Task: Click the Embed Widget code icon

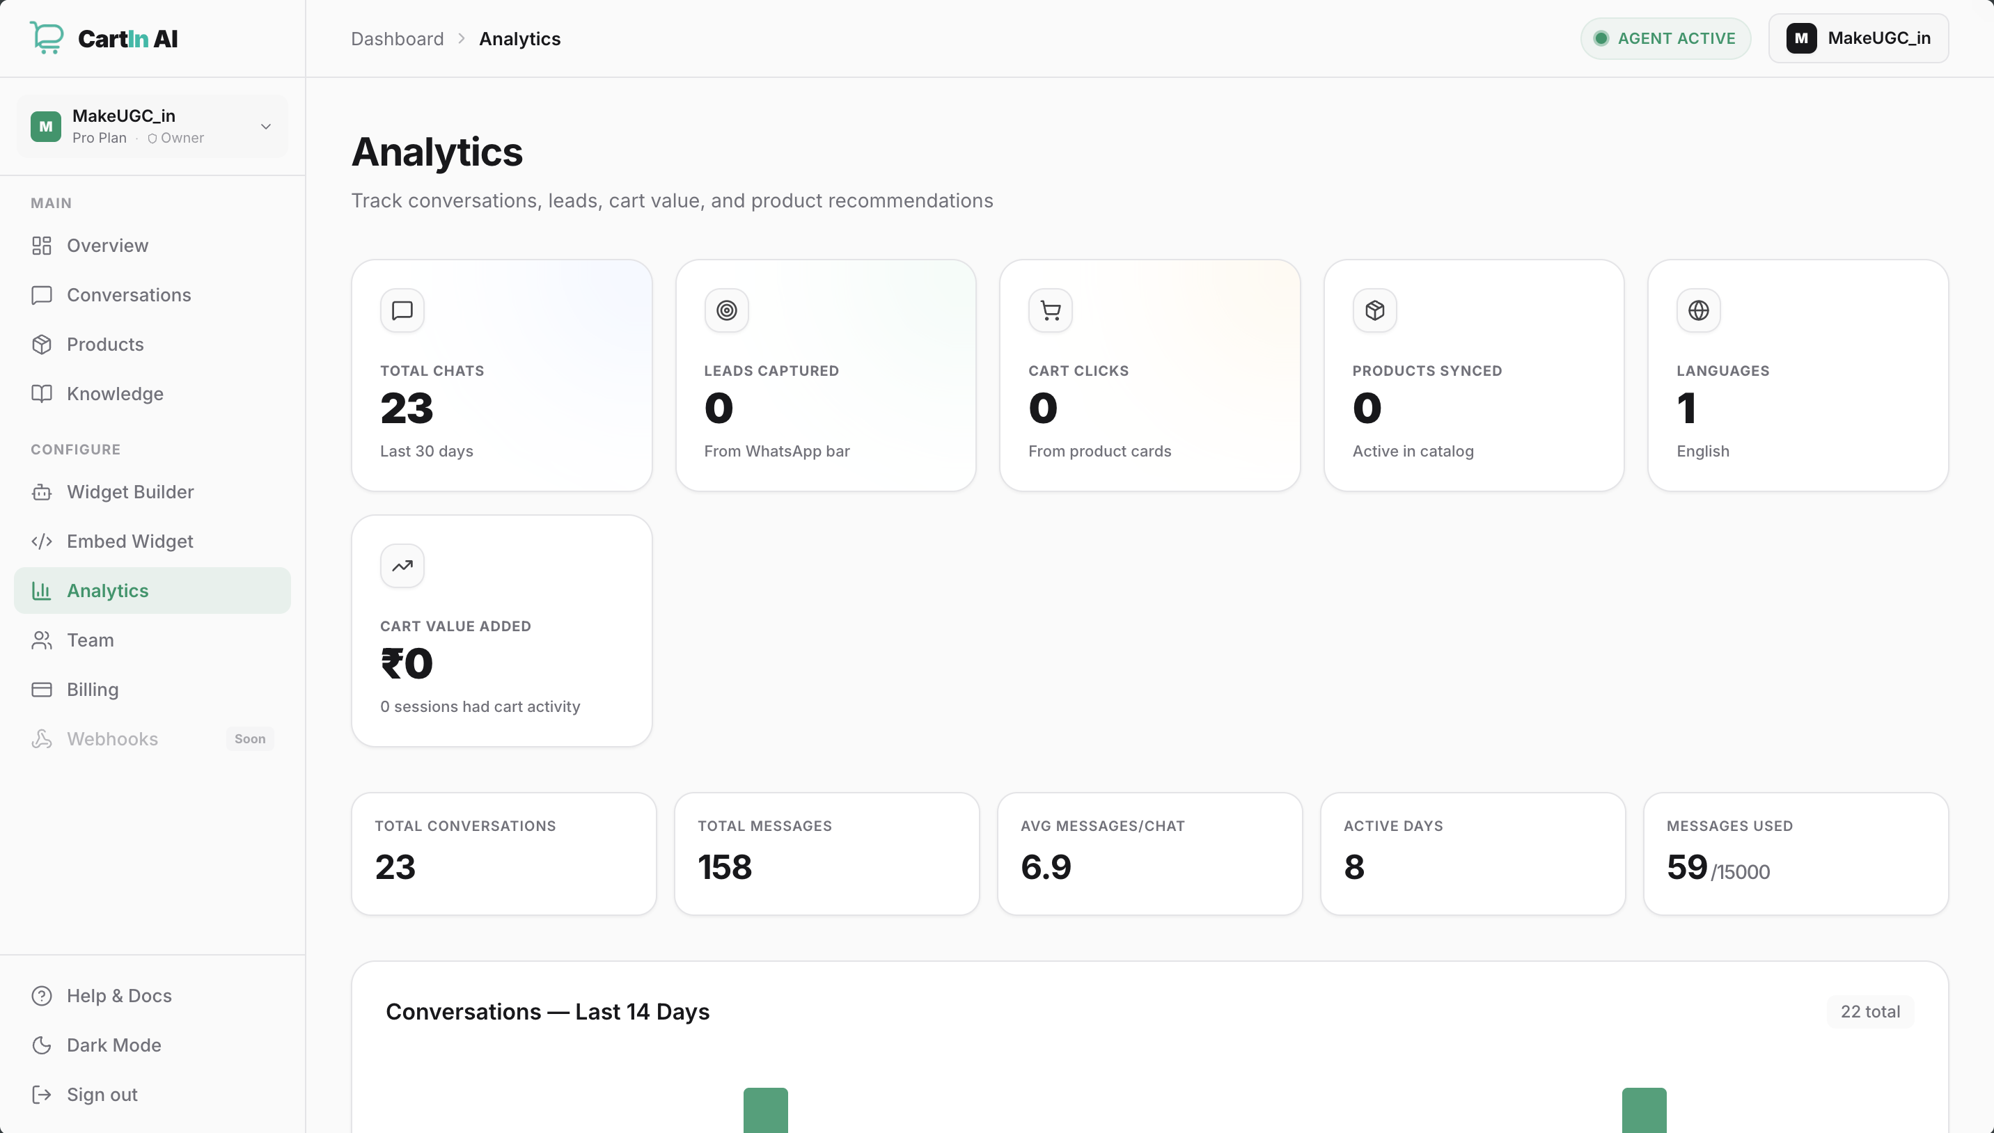Action: coord(41,541)
